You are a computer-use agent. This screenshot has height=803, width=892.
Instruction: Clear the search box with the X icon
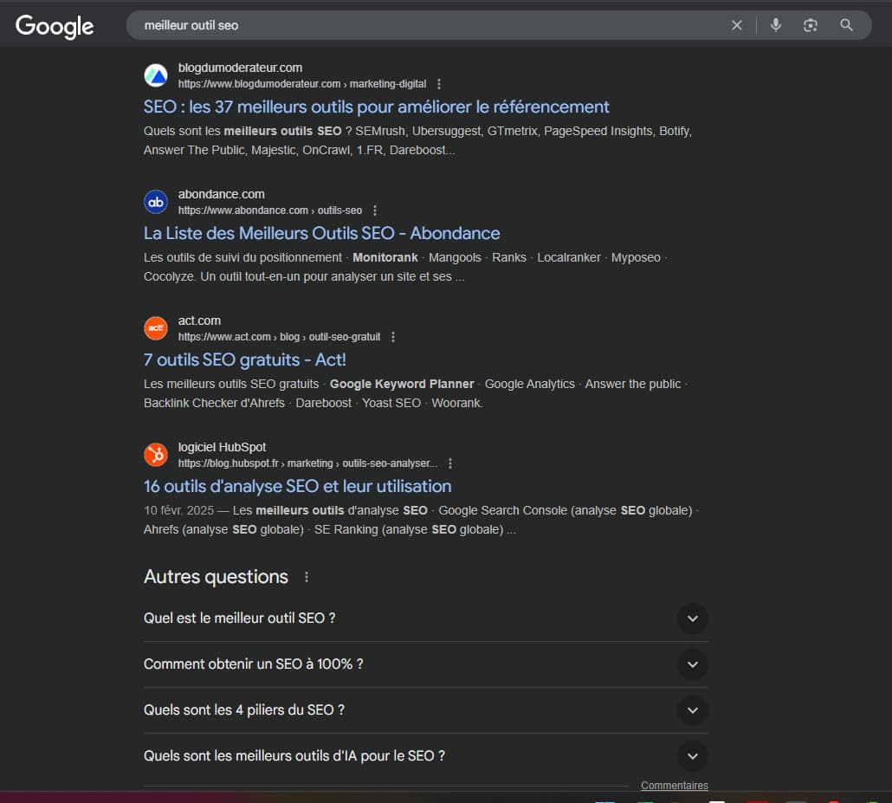click(x=737, y=25)
